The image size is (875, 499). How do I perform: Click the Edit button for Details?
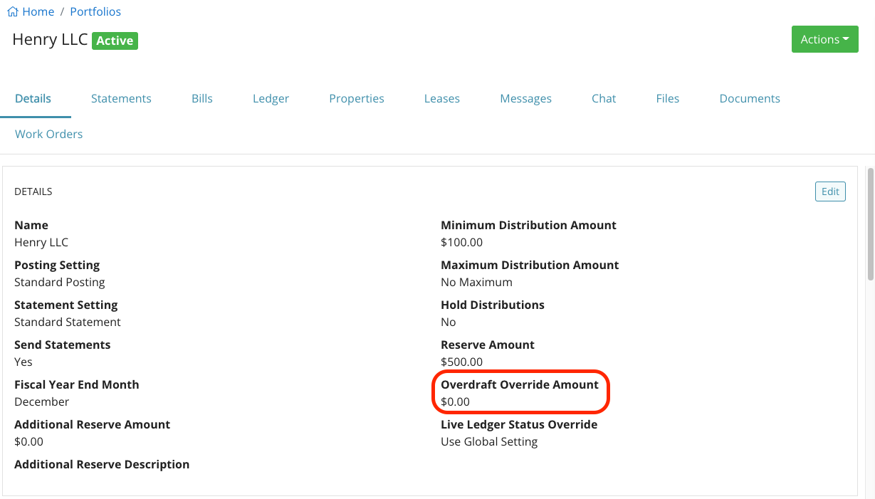pyautogui.click(x=830, y=191)
